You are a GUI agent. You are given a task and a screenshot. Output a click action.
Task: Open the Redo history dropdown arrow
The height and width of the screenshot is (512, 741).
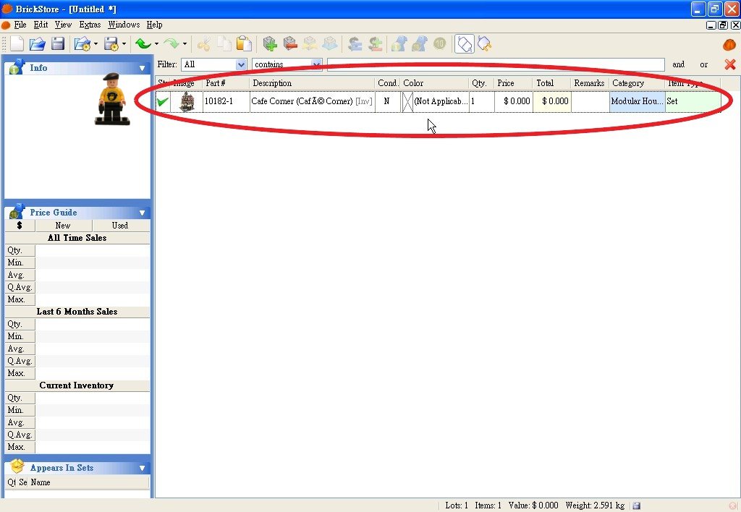pos(185,44)
